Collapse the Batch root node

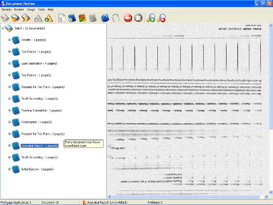coord(3,28)
